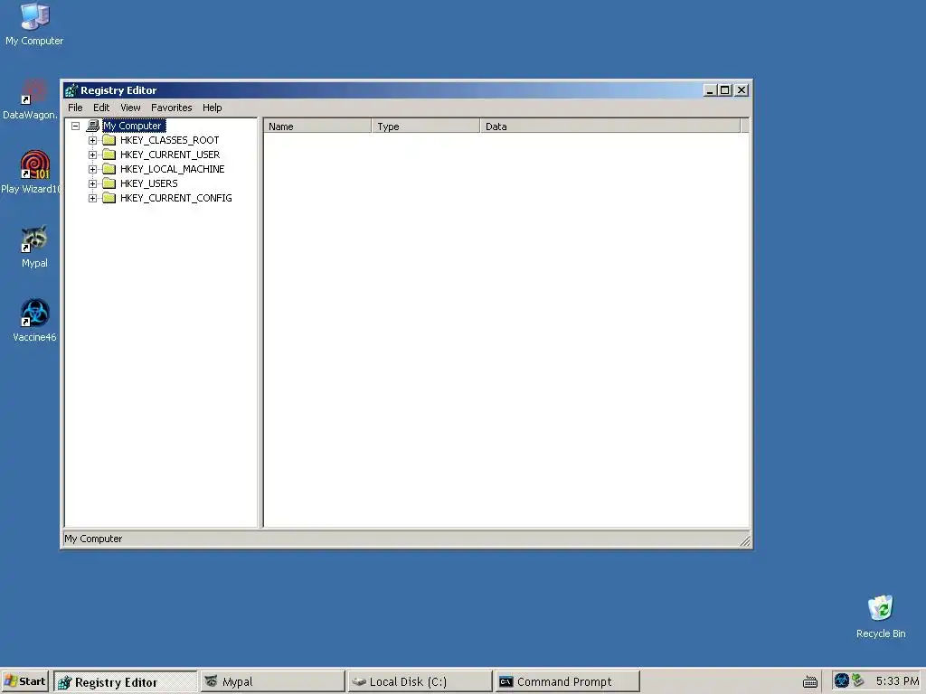Screen dimensions: 926x694
Task: Click the HKEY_USERS folder icon
Action: tap(109, 183)
